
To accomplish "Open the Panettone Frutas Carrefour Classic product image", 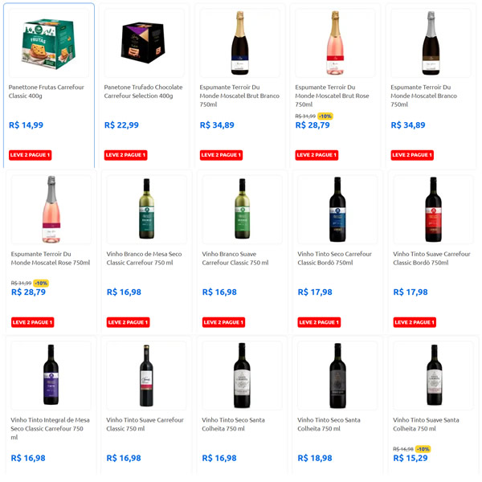I will click(x=49, y=42).
